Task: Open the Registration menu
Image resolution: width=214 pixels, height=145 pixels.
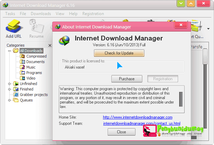Action: 93,14
